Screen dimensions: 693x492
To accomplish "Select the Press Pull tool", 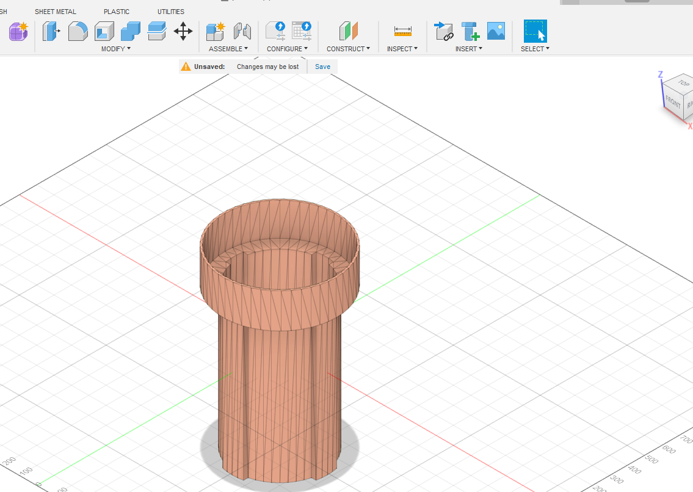I will click(51, 31).
